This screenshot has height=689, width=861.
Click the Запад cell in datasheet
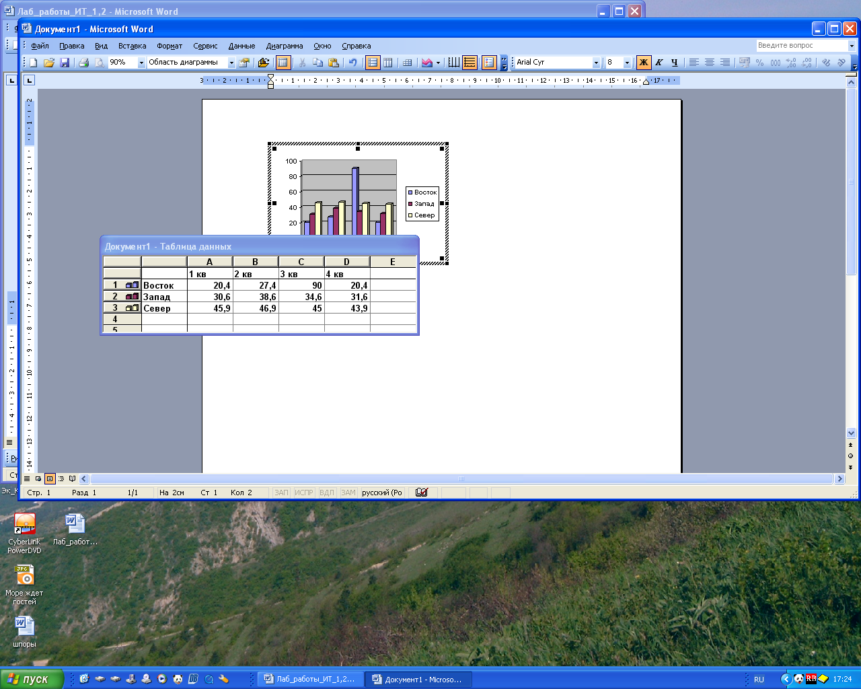point(164,297)
